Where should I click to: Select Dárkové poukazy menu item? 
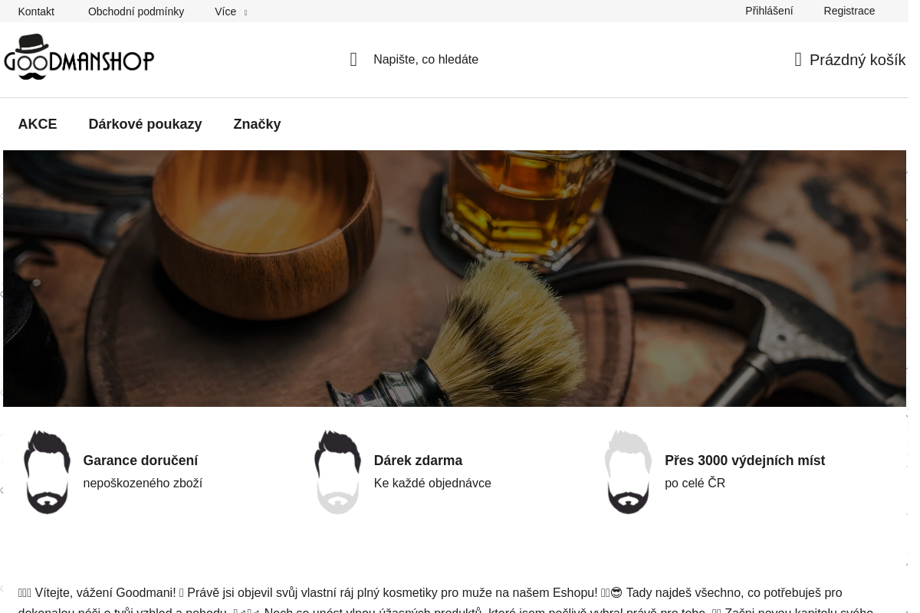point(145,124)
